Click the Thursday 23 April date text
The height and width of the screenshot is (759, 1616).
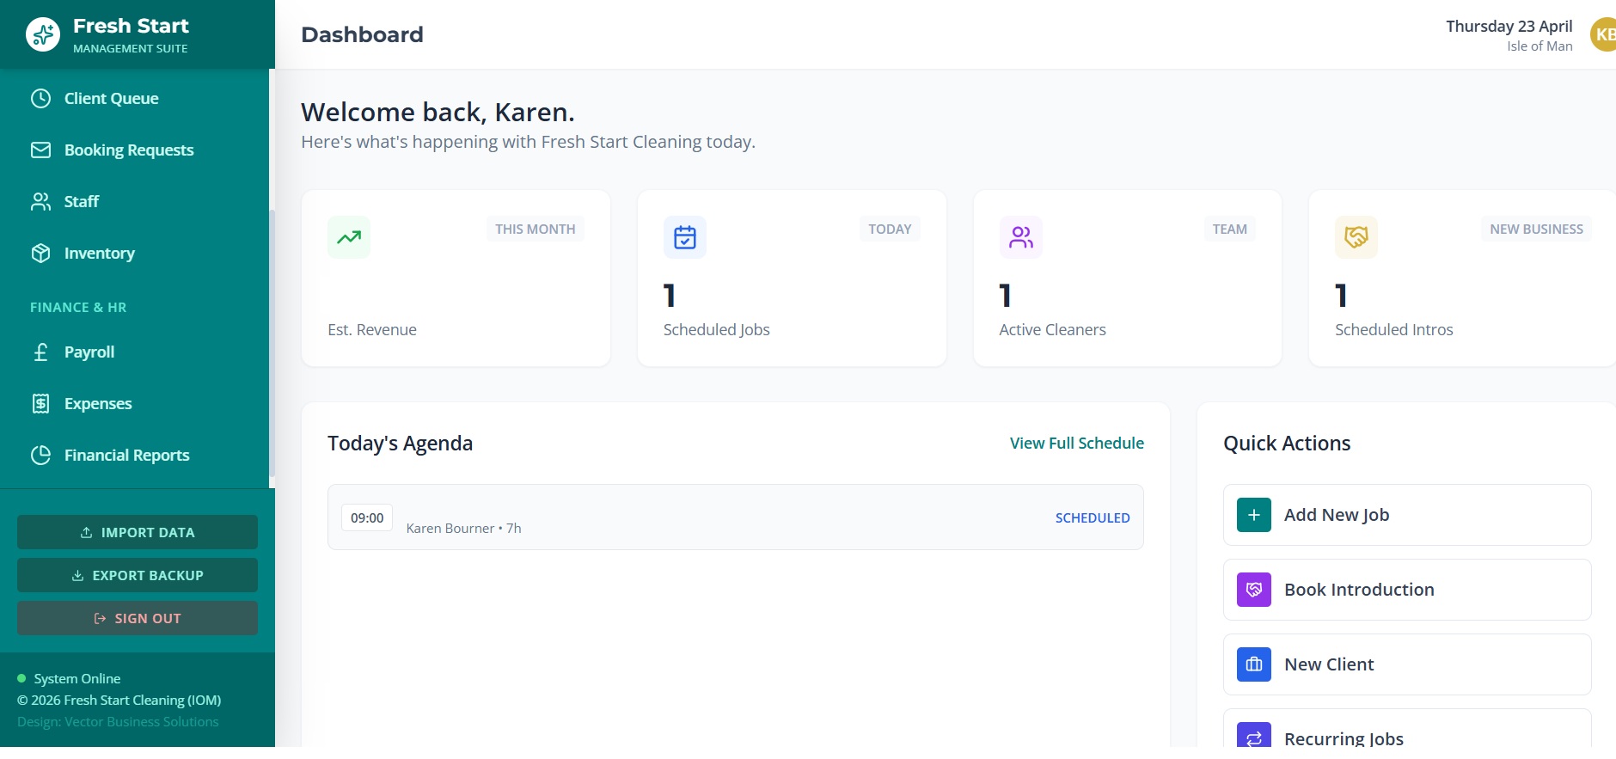(x=1509, y=26)
